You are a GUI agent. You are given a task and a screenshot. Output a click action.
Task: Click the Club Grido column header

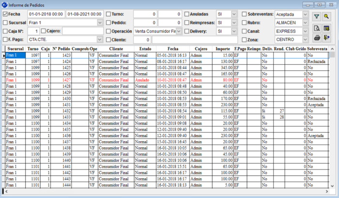[295, 49]
